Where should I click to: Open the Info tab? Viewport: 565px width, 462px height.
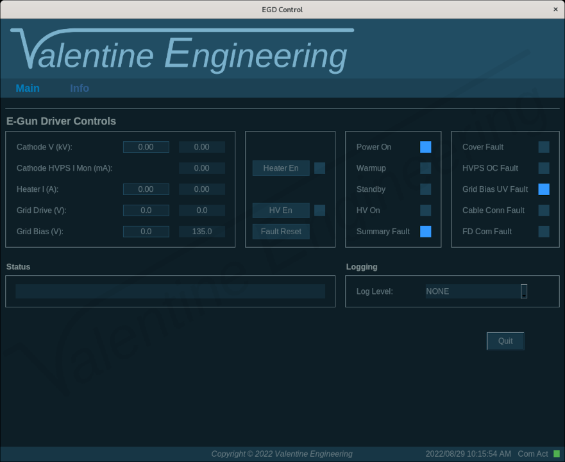(x=80, y=88)
